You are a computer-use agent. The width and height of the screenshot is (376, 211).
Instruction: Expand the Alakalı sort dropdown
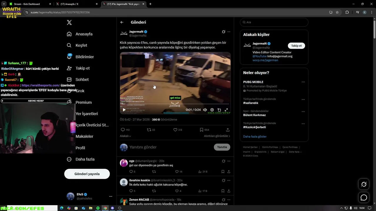coord(125,136)
